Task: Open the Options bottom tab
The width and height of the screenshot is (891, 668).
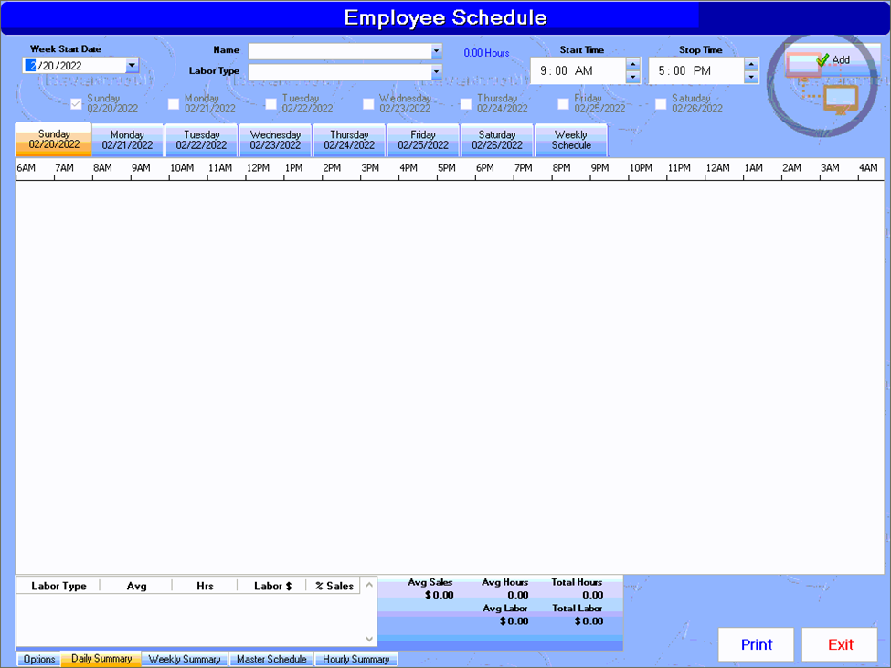Action: click(38, 659)
